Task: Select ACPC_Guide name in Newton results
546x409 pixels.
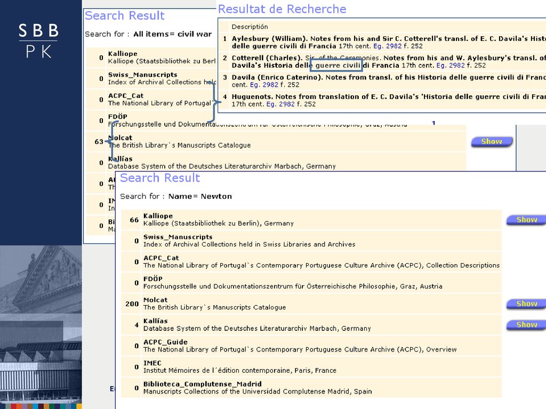Action: click(x=165, y=342)
